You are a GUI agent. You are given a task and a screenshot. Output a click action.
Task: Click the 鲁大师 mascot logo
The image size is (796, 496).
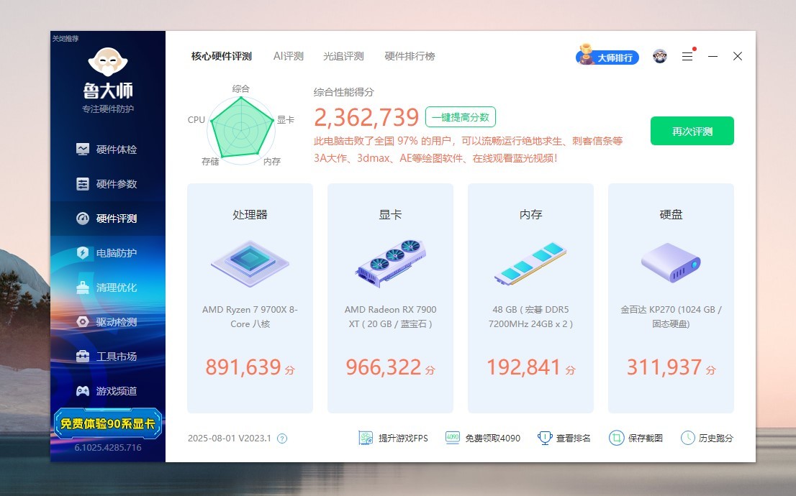pyautogui.click(x=108, y=61)
